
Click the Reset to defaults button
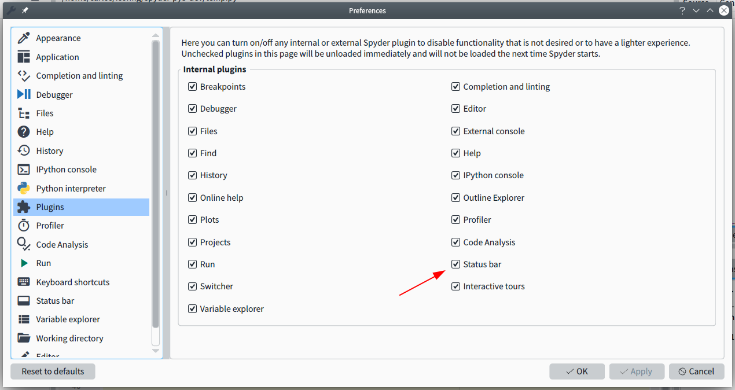tap(53, 371)
